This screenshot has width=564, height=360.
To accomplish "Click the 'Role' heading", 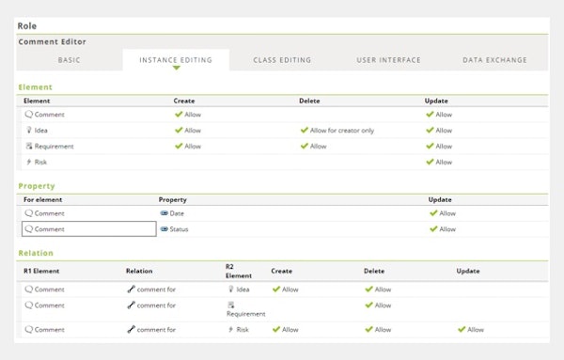I will tap(27, 26).
